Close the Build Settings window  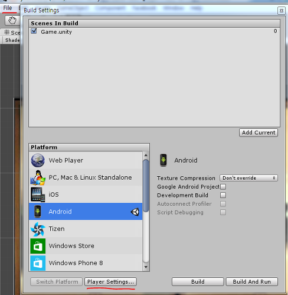point(282,11)
